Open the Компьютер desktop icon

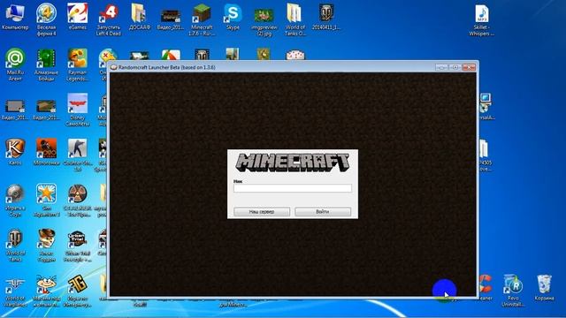[x=15, y=17]
